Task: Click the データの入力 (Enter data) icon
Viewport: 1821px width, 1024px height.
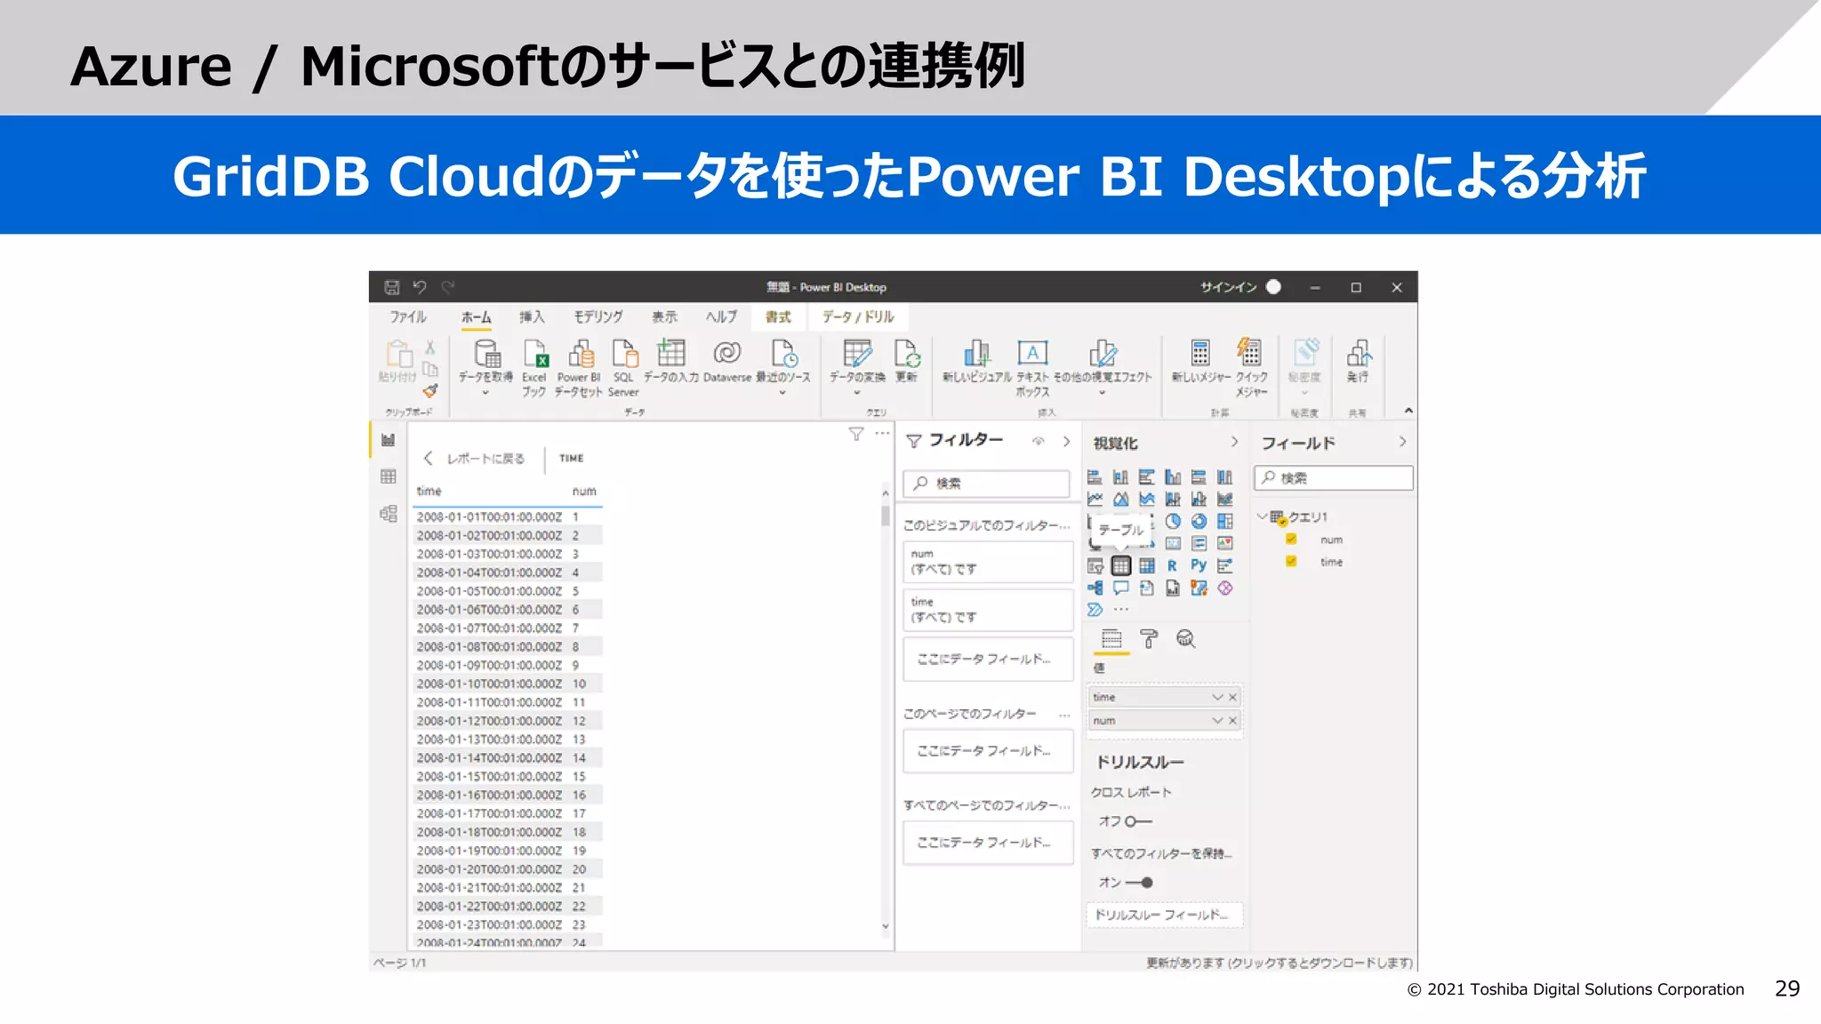Action: (671, 353)
